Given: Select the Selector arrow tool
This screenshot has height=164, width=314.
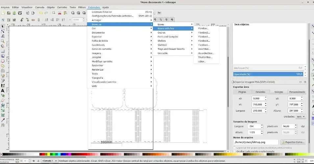Looking at the screenshot, I should [x=3, y=27].
